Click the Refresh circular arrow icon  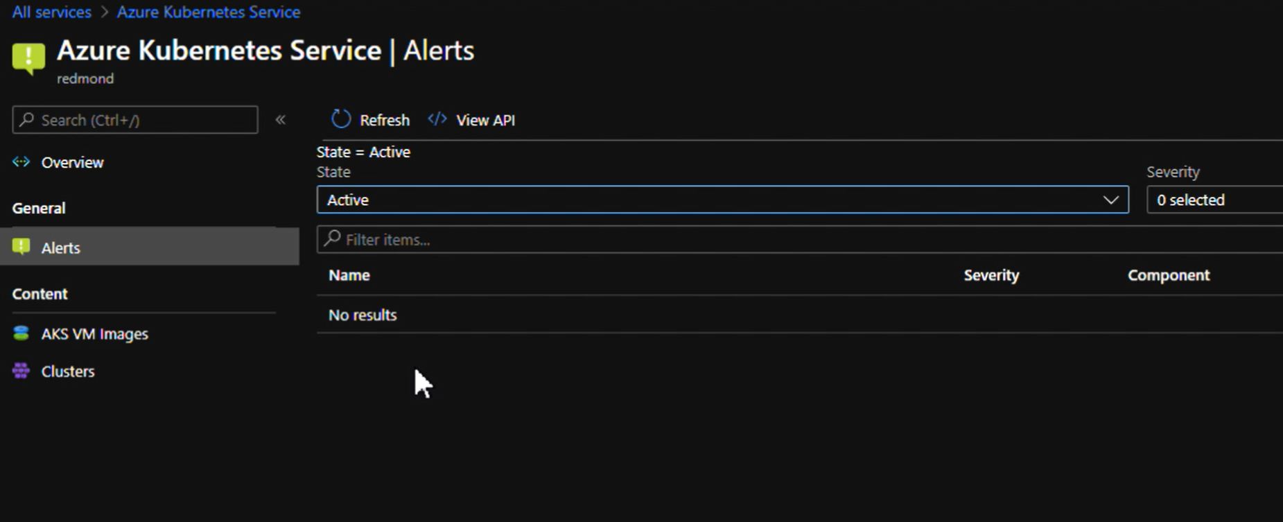click(x=340, y=119)
